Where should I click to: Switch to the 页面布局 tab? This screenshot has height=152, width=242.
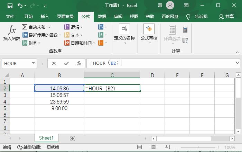pyautogui.click(x=65, y=16)
